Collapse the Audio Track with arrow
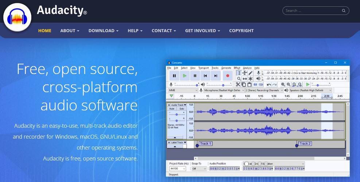The height and width of the screenshot is (182, 360). 175,138
